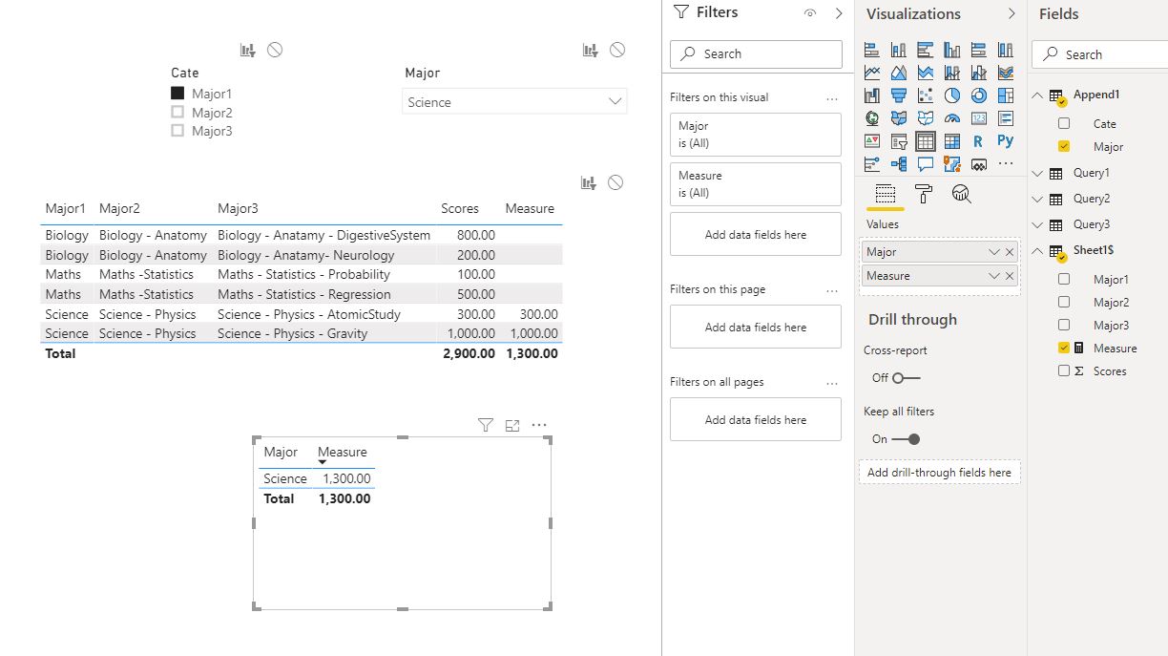Turn off Keep all filters toggle
This screenshot has height=656, width=1168.
point(906,439)
